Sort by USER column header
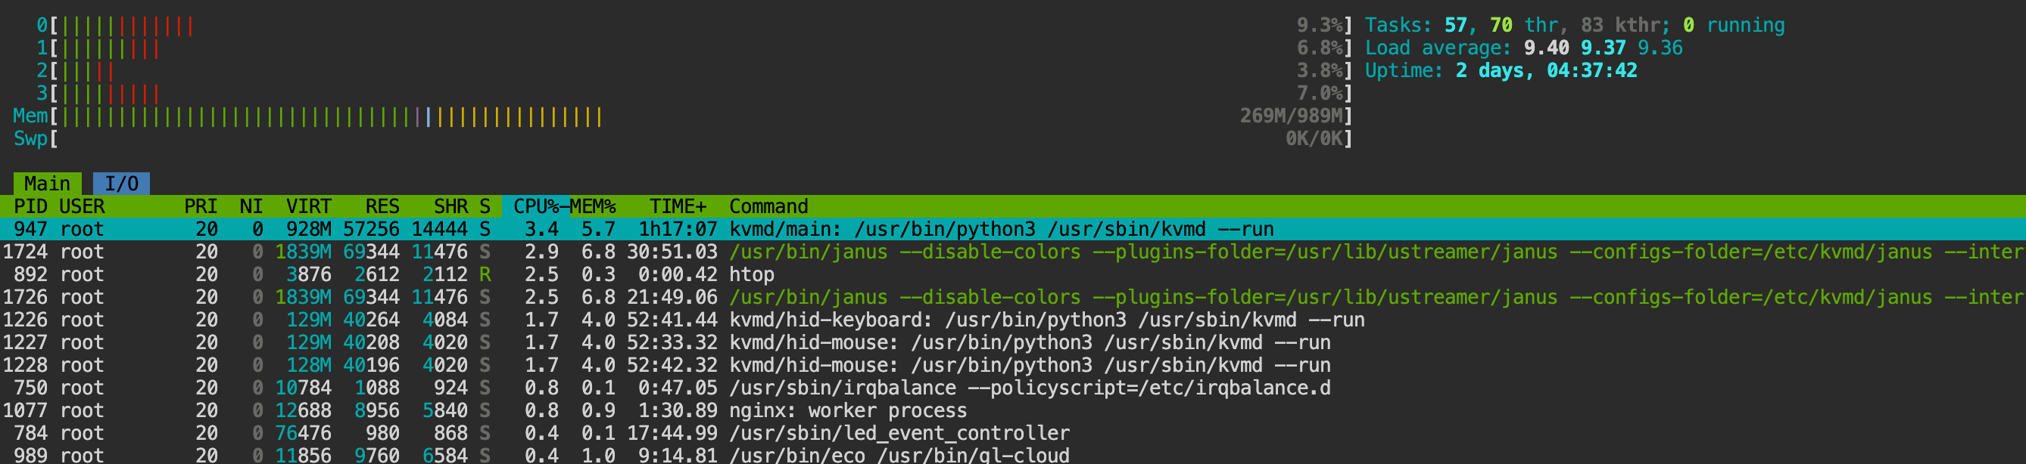 pyautogui.click(x=82, y=206)
